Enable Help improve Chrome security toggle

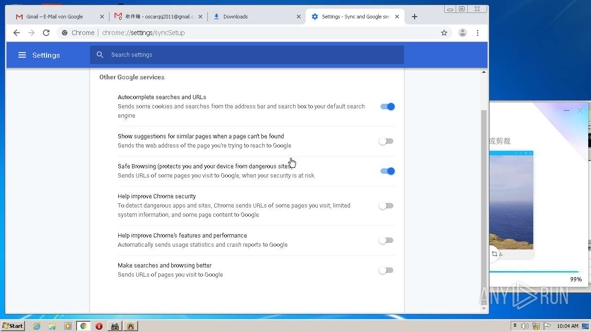pyautogui.click(x=386, y=206)
